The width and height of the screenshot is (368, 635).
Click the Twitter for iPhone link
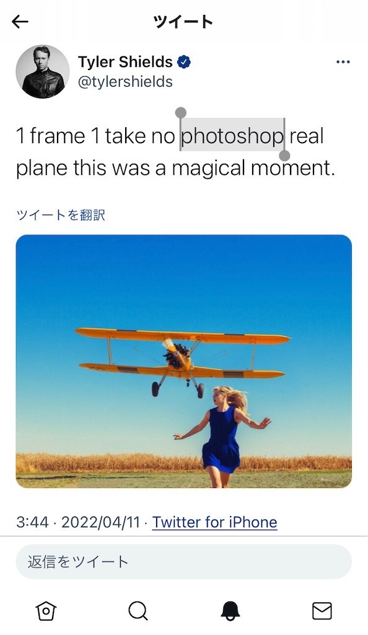tap(215, 522)
